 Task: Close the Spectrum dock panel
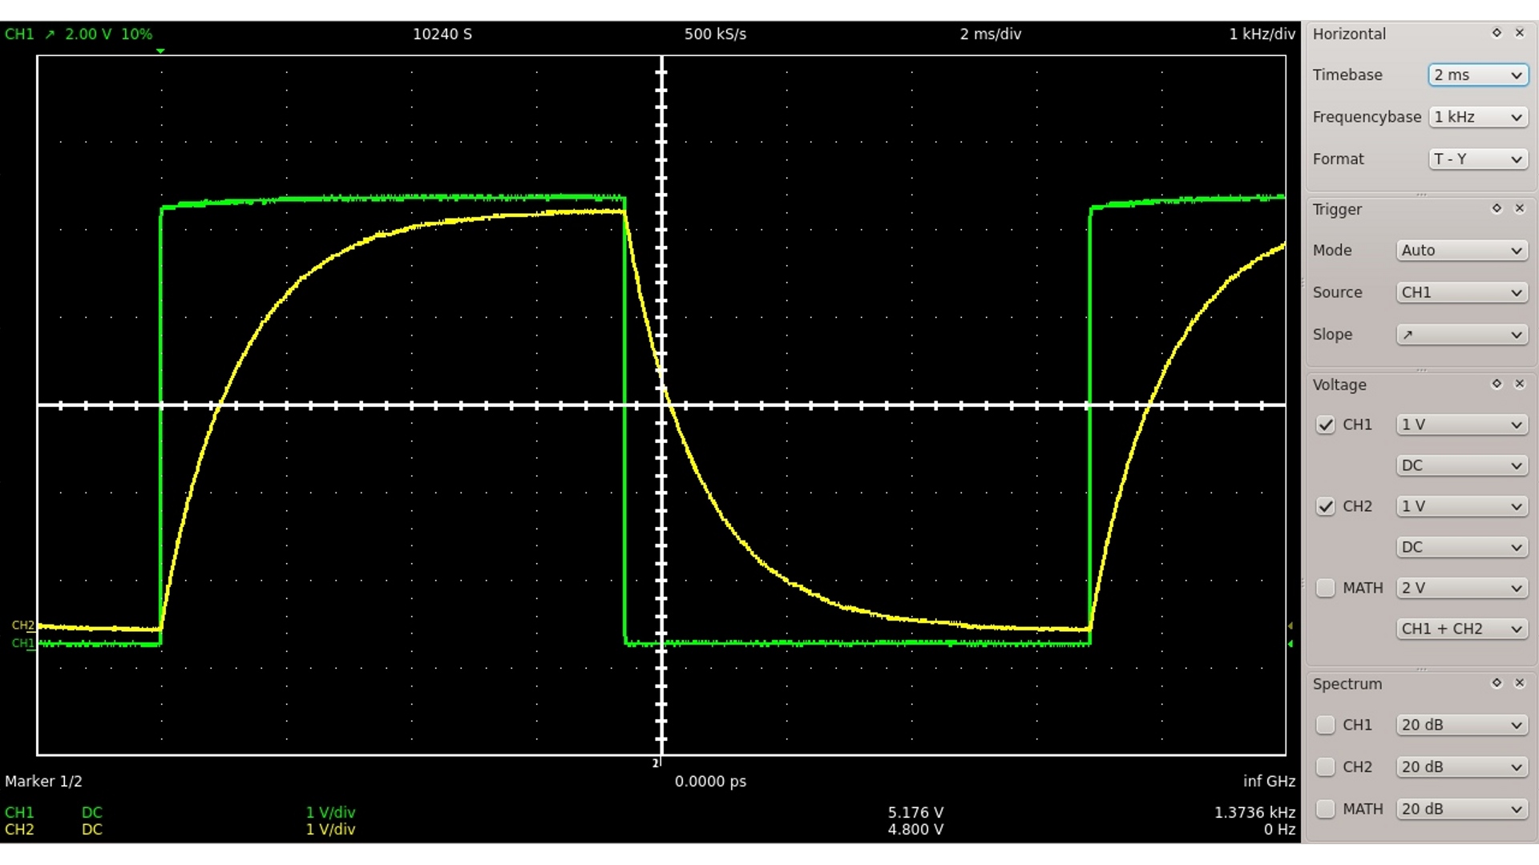click(1519, 683)
